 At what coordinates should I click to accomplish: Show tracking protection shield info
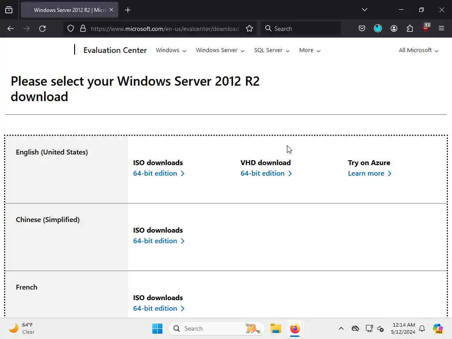[71, 29]
